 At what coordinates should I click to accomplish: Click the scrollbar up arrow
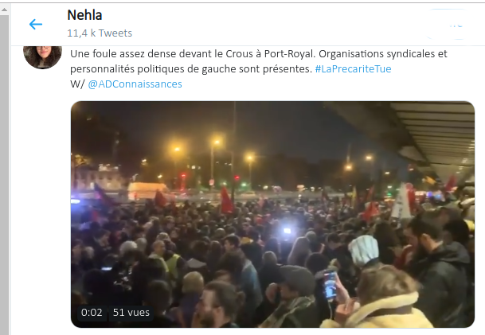point(4,10)
